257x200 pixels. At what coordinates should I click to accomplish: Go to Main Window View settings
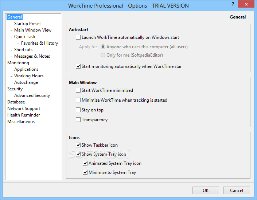[x=33, y=30]
